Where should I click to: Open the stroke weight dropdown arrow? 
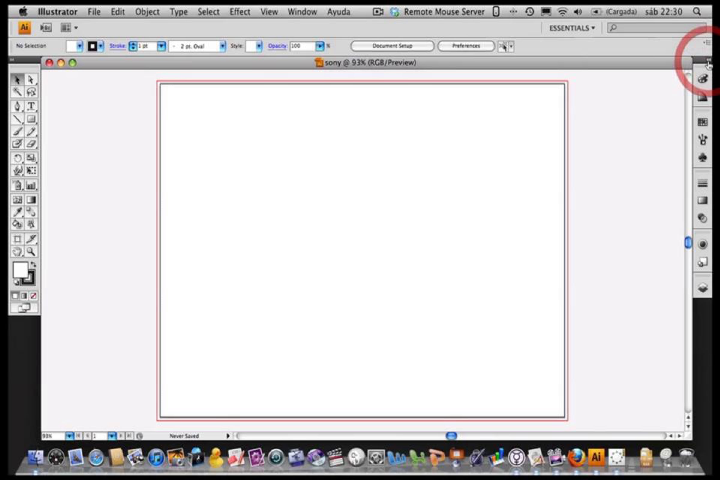tap(161, 46)
